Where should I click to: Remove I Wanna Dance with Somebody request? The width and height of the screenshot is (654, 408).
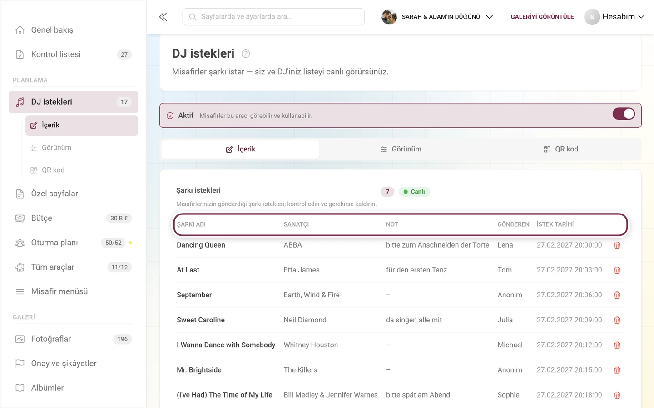click(x=617, y=345)
